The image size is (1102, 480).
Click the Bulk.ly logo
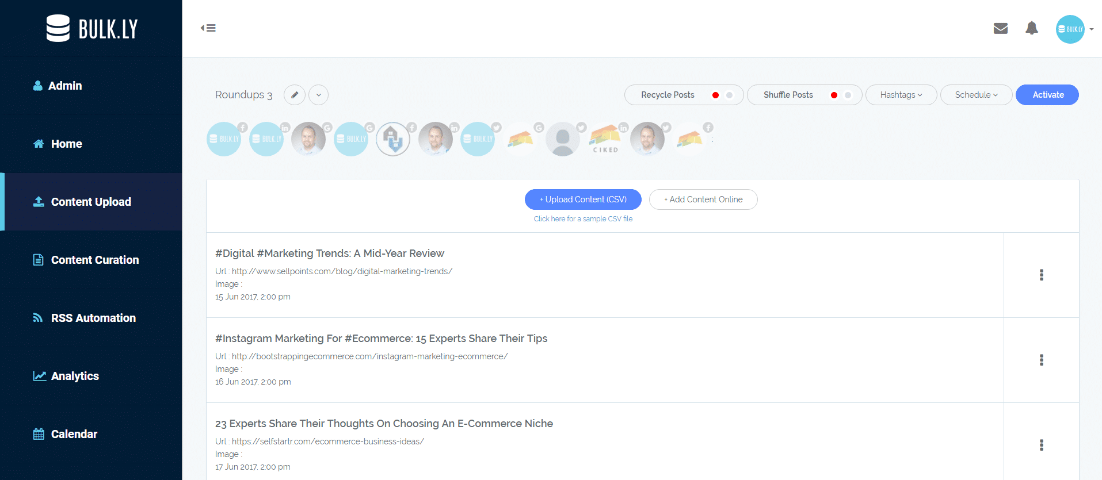coord(92,29)
